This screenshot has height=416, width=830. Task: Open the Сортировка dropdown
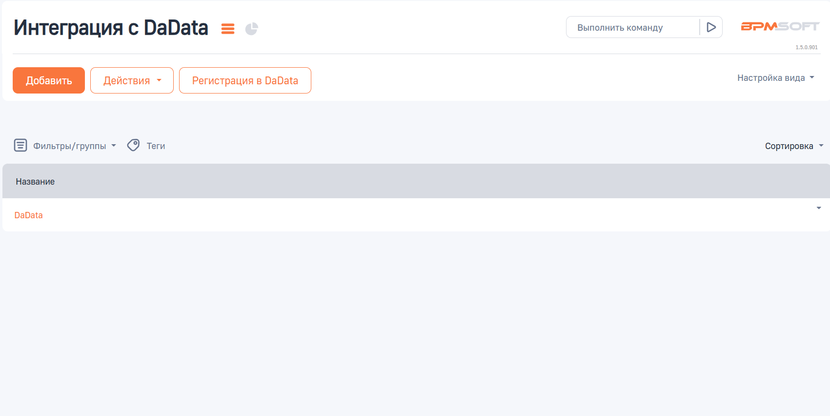pos(793,146)
